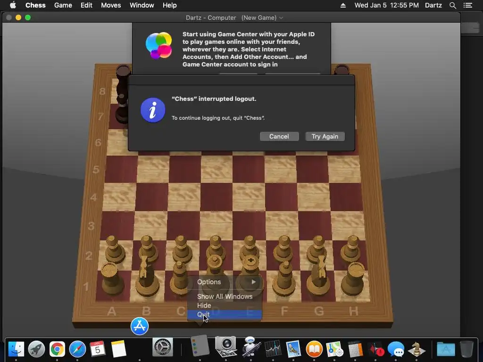The width and height of the screenshot is (483, 362).
Task: Choose Hide in the Dock context menu
Action: pos(225,305)
